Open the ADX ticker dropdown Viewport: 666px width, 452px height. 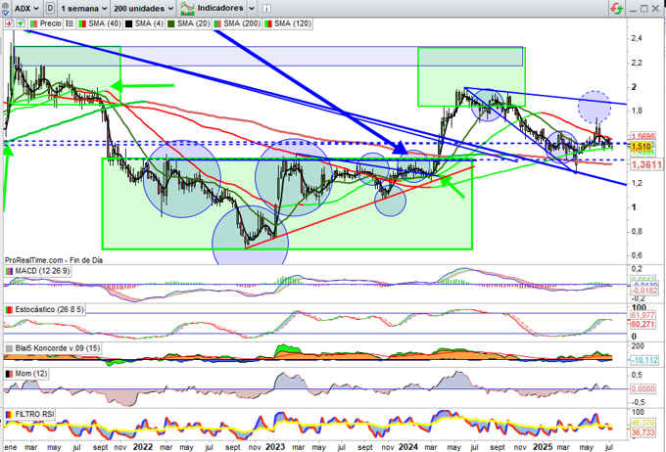pyautogui.click(x=26, y=8)
